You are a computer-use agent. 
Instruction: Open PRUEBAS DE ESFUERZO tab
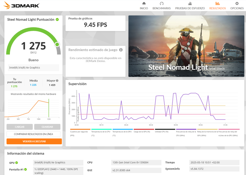point(190,6)
